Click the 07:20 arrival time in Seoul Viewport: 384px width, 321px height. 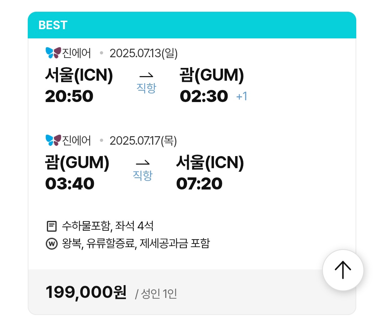199,184
